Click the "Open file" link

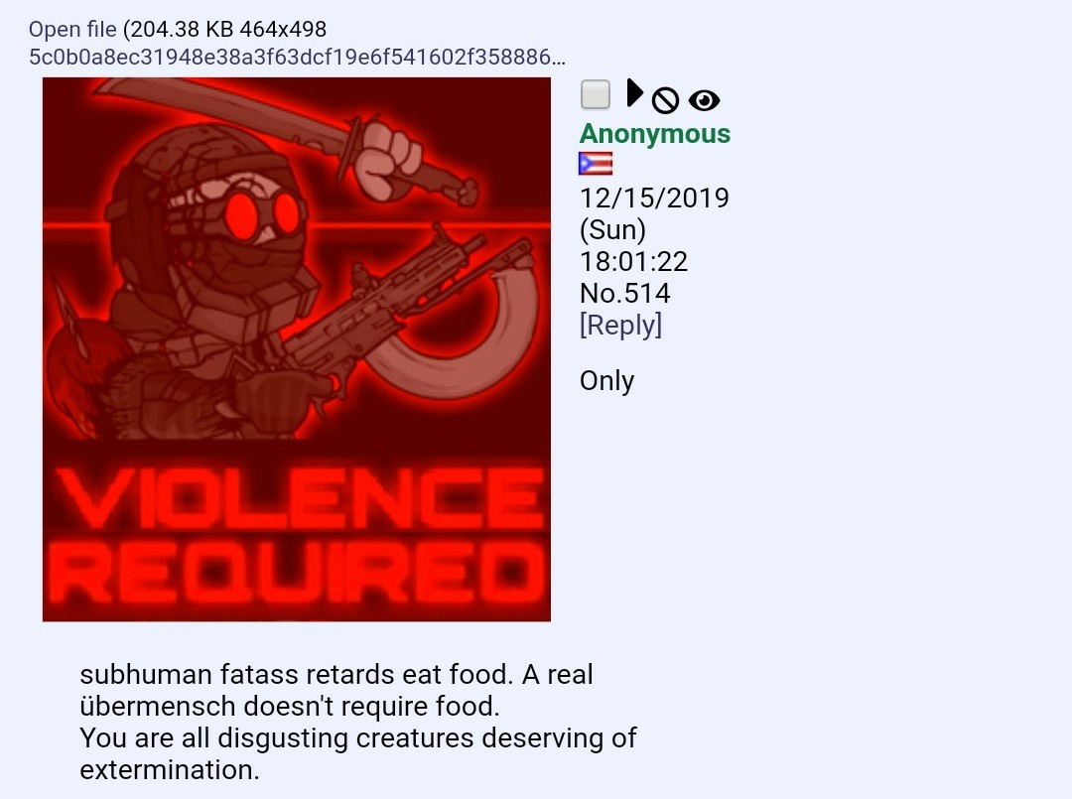pos(72,30)
